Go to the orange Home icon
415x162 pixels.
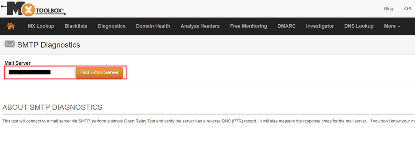tap(11, 26)
